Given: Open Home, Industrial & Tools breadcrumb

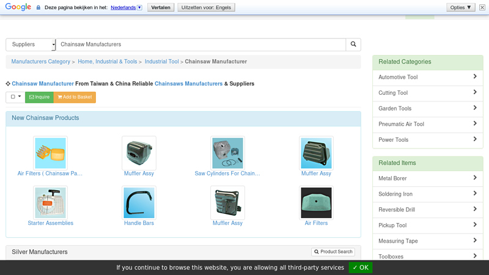Looking at the screenshot, I should tap(108, 62).
